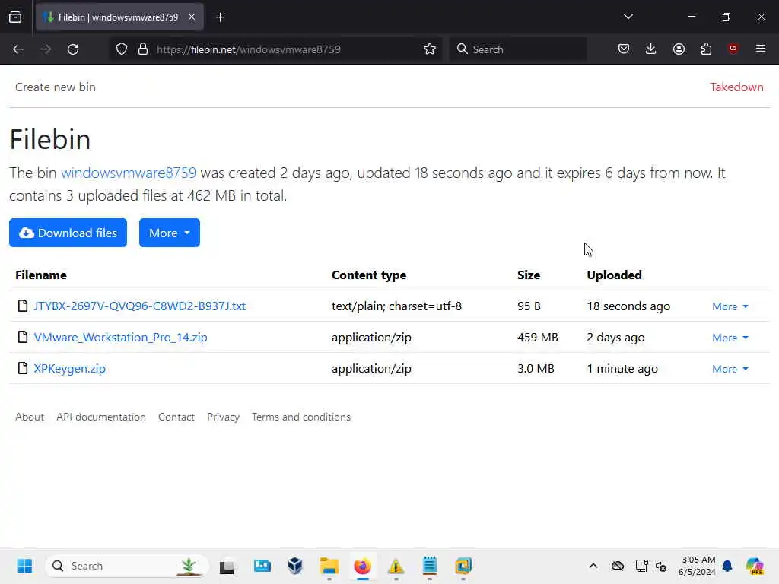Click the '1 minute ago' uploaded cell
Screen dimensions: 779x584
tap(622, 369)
